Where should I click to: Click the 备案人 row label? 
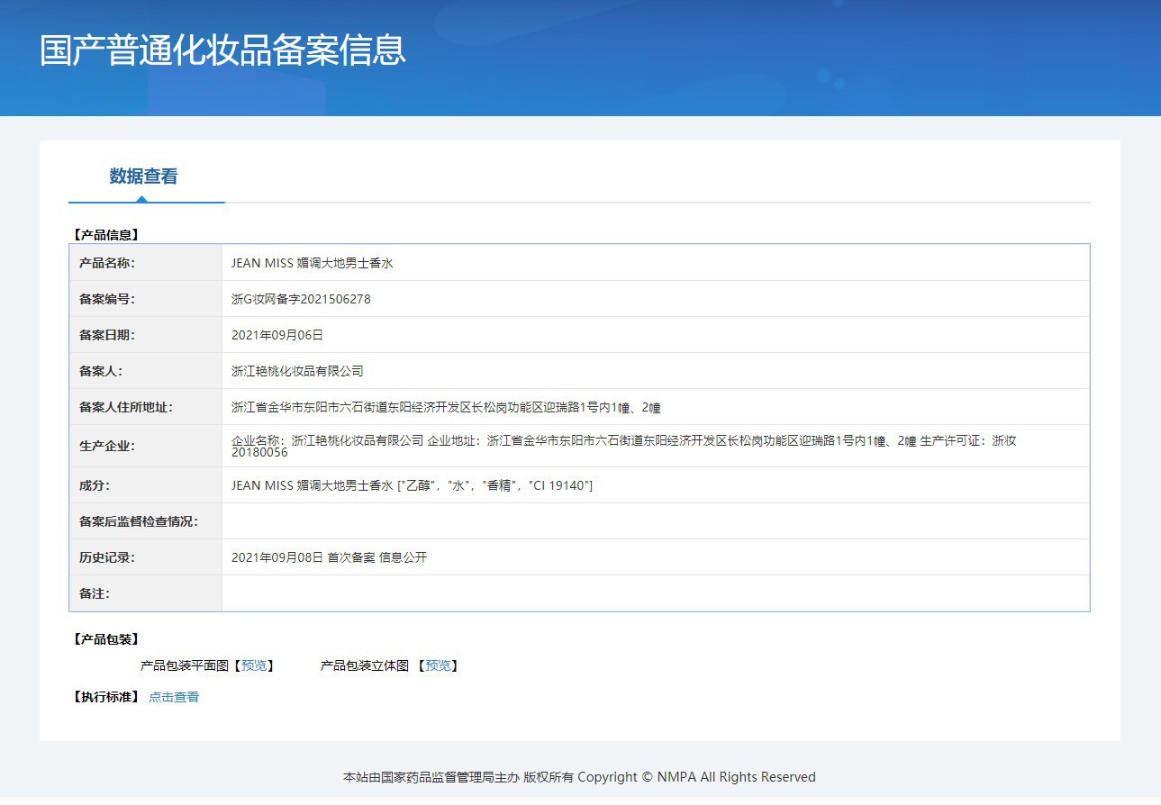[101, 371]
